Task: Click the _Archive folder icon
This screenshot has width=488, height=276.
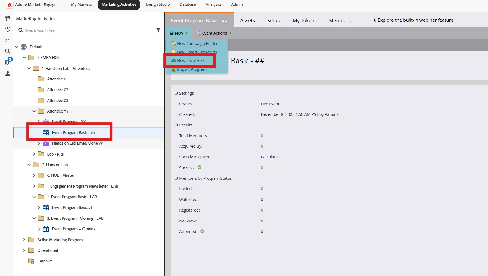Action: coord(31,261)
